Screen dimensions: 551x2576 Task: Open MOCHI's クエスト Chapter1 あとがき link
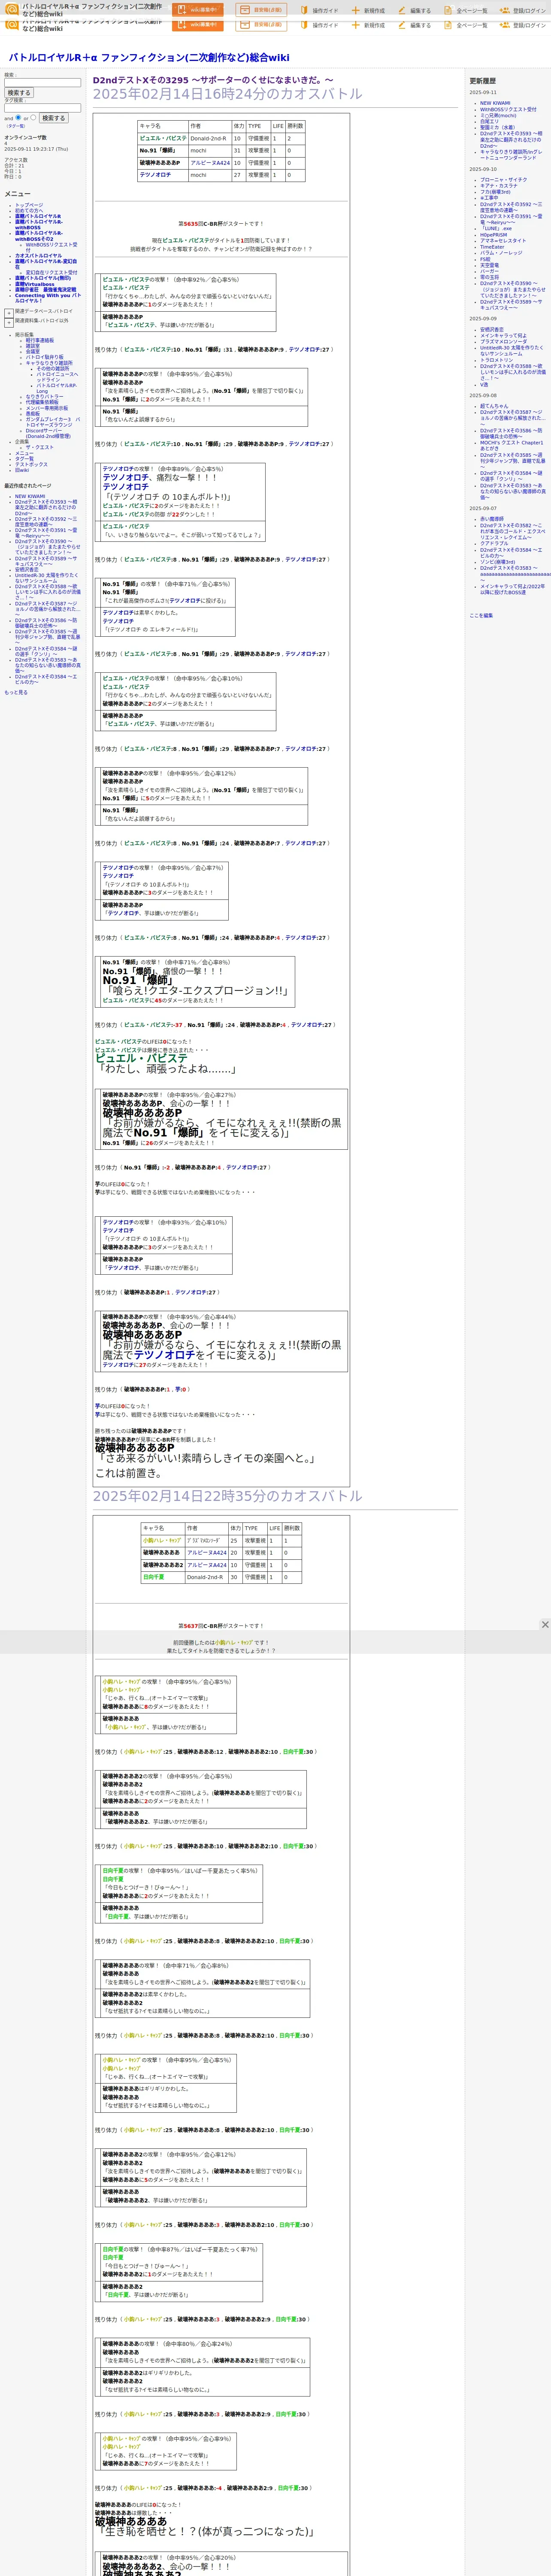pyautogui.click(x=511, y=446)
